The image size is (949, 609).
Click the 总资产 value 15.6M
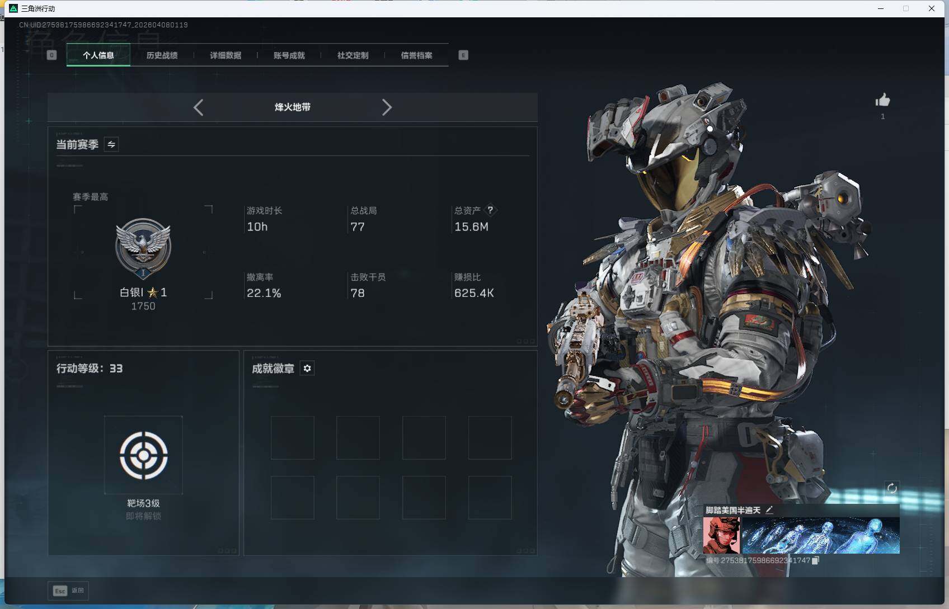click(471, 227)
